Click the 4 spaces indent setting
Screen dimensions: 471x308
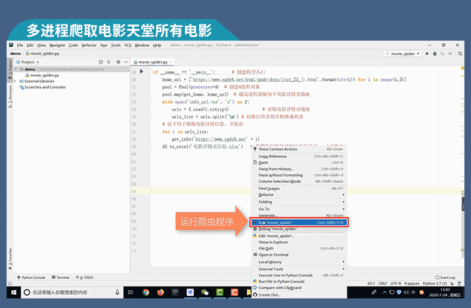(x=411, y=284)
